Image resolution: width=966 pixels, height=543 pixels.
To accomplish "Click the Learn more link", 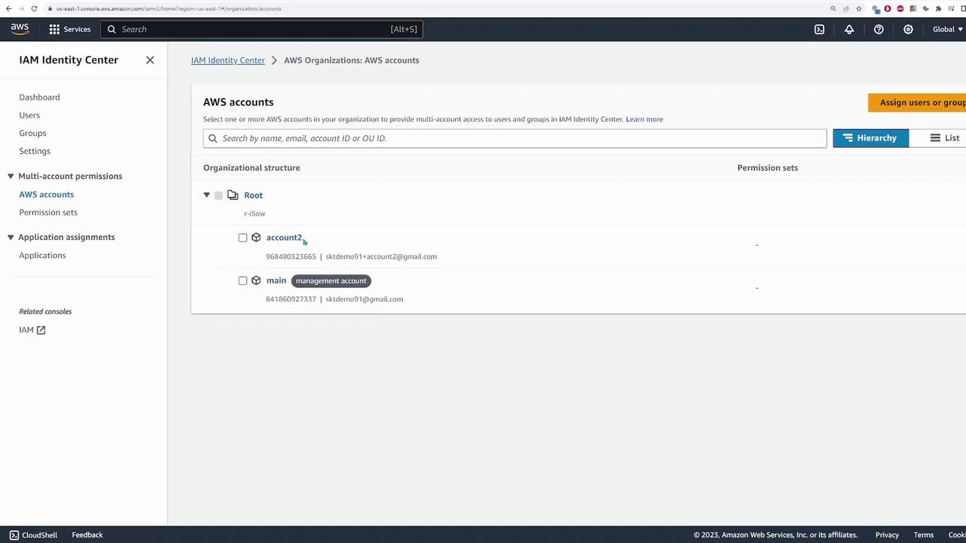I will pyautogui.click(x=645, y=119).
